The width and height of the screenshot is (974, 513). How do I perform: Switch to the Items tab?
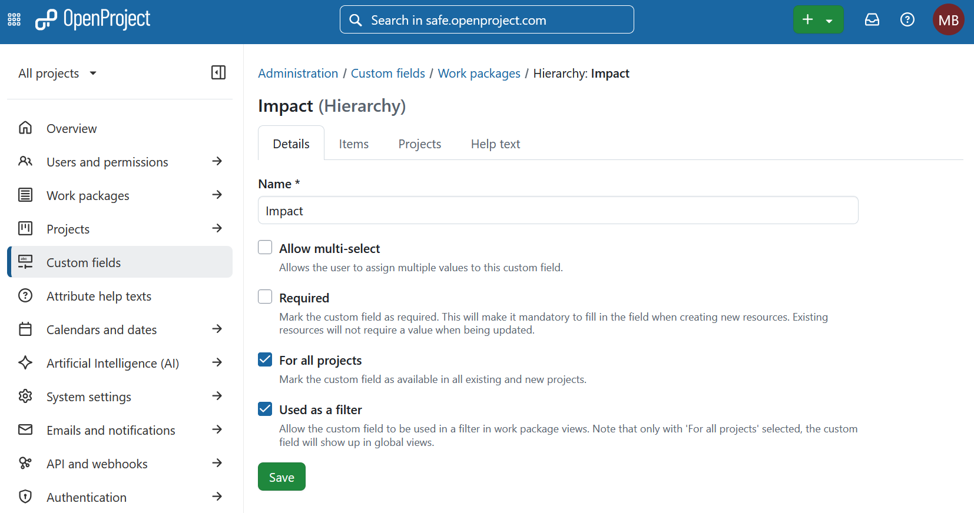pos(354,144)
